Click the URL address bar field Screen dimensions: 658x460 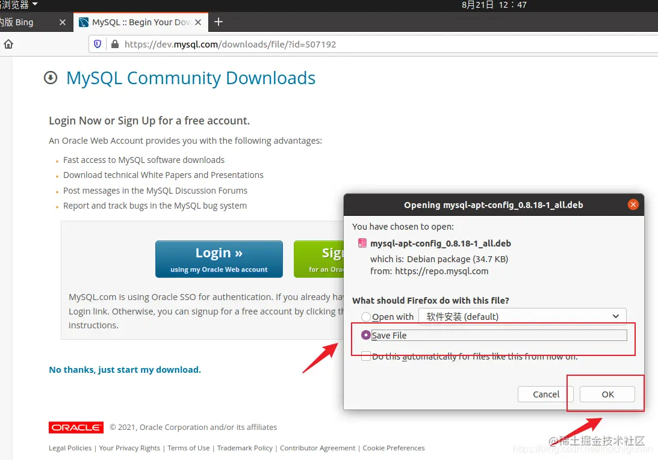point(373,44)
